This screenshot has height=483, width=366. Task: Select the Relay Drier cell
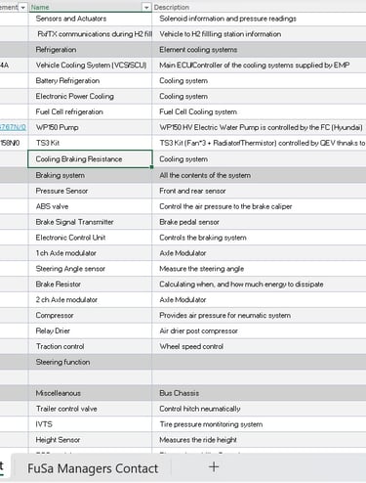(x=90, y=330)
